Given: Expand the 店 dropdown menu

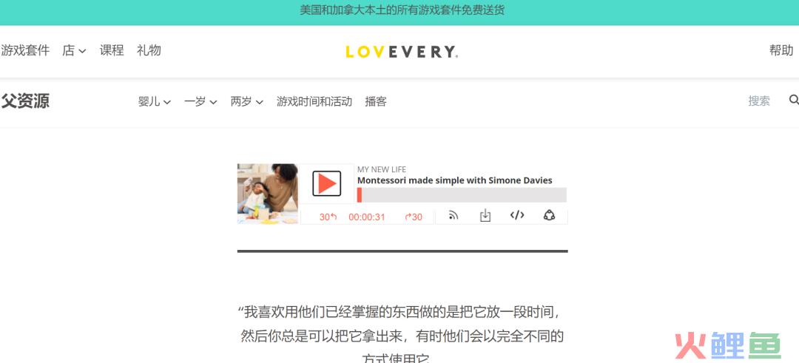Looking at the screenshot, I should [x=75, y=50].
